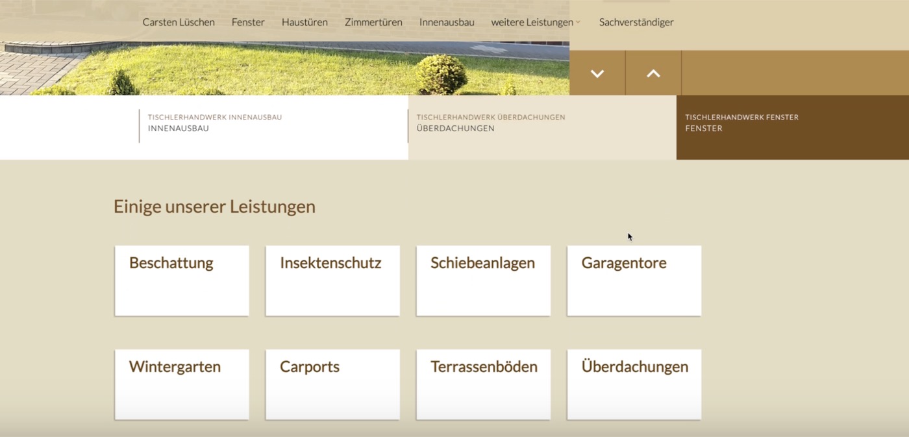Image resolution: width=909 pixels, height=437 pixels.
Task: Open the Beschattung service card
Action: click(x=182, y=281)
